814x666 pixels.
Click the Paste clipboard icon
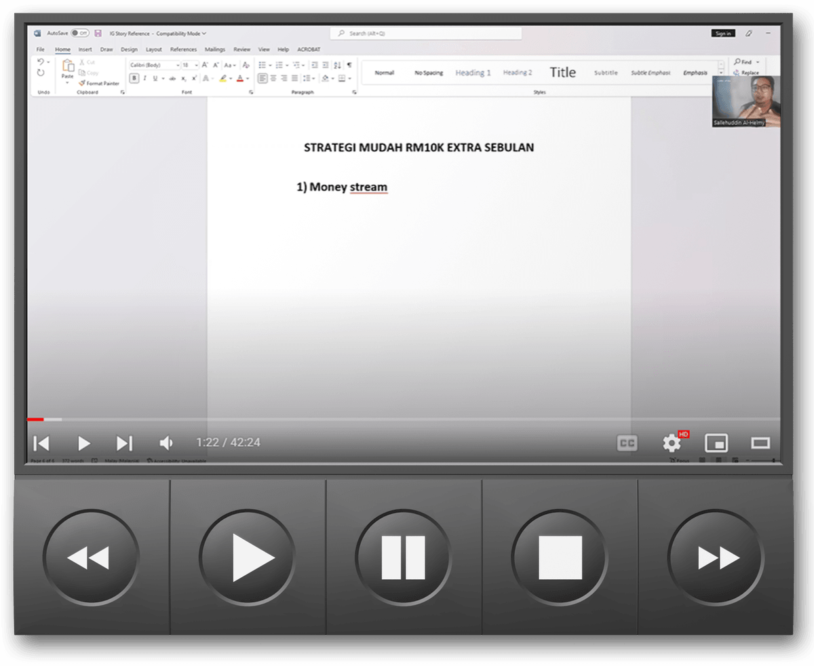[x=67, y=67]
